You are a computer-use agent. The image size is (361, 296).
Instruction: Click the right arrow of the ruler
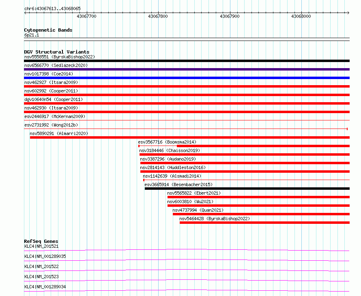348,13
